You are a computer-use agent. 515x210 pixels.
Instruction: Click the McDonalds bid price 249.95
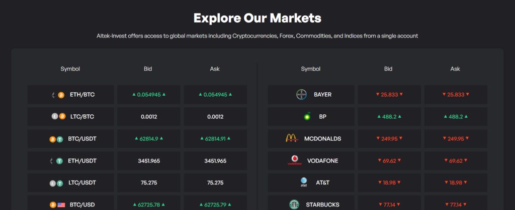pos(386,139)
